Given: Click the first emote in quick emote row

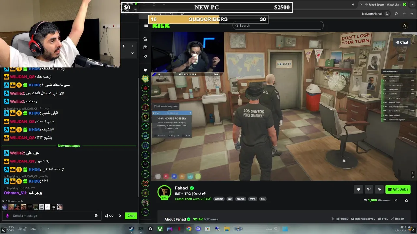Looking at the screenshot, I should coord(5,207).
